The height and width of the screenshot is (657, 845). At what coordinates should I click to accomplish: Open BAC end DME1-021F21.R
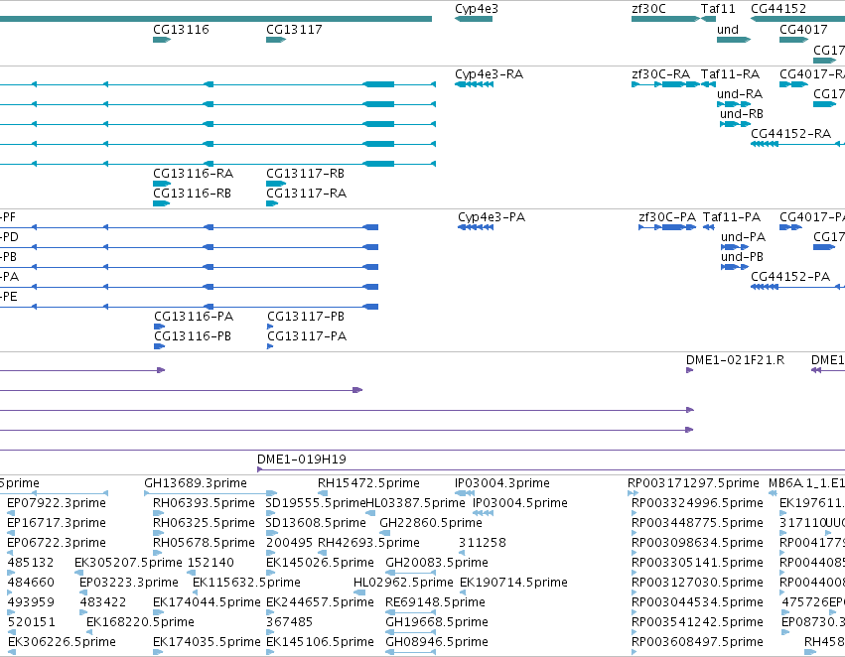pyautogui.click(x=735, y=360)
